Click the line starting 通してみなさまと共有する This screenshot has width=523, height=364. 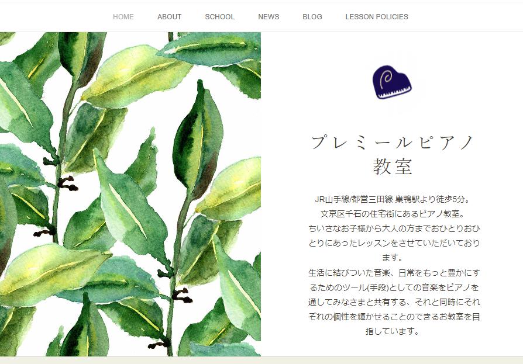(x=394, y=302)
